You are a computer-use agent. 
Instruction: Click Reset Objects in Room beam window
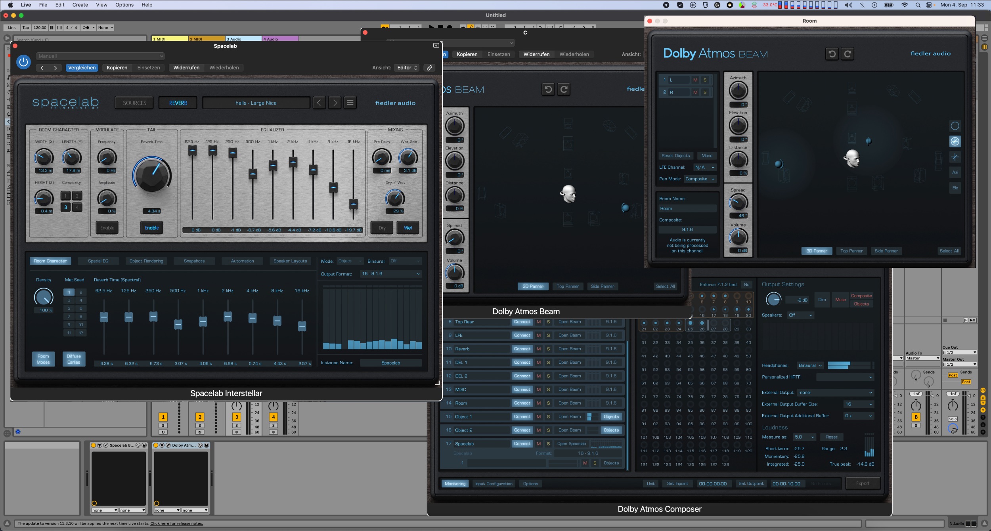(675, 156)
